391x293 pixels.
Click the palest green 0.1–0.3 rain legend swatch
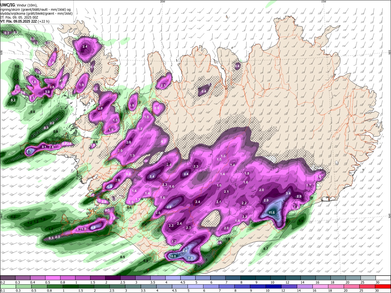click(8, 286)
